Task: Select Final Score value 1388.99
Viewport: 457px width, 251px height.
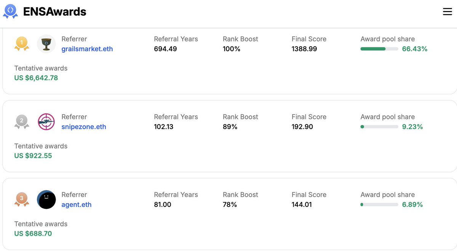Action: pos(304,49)
